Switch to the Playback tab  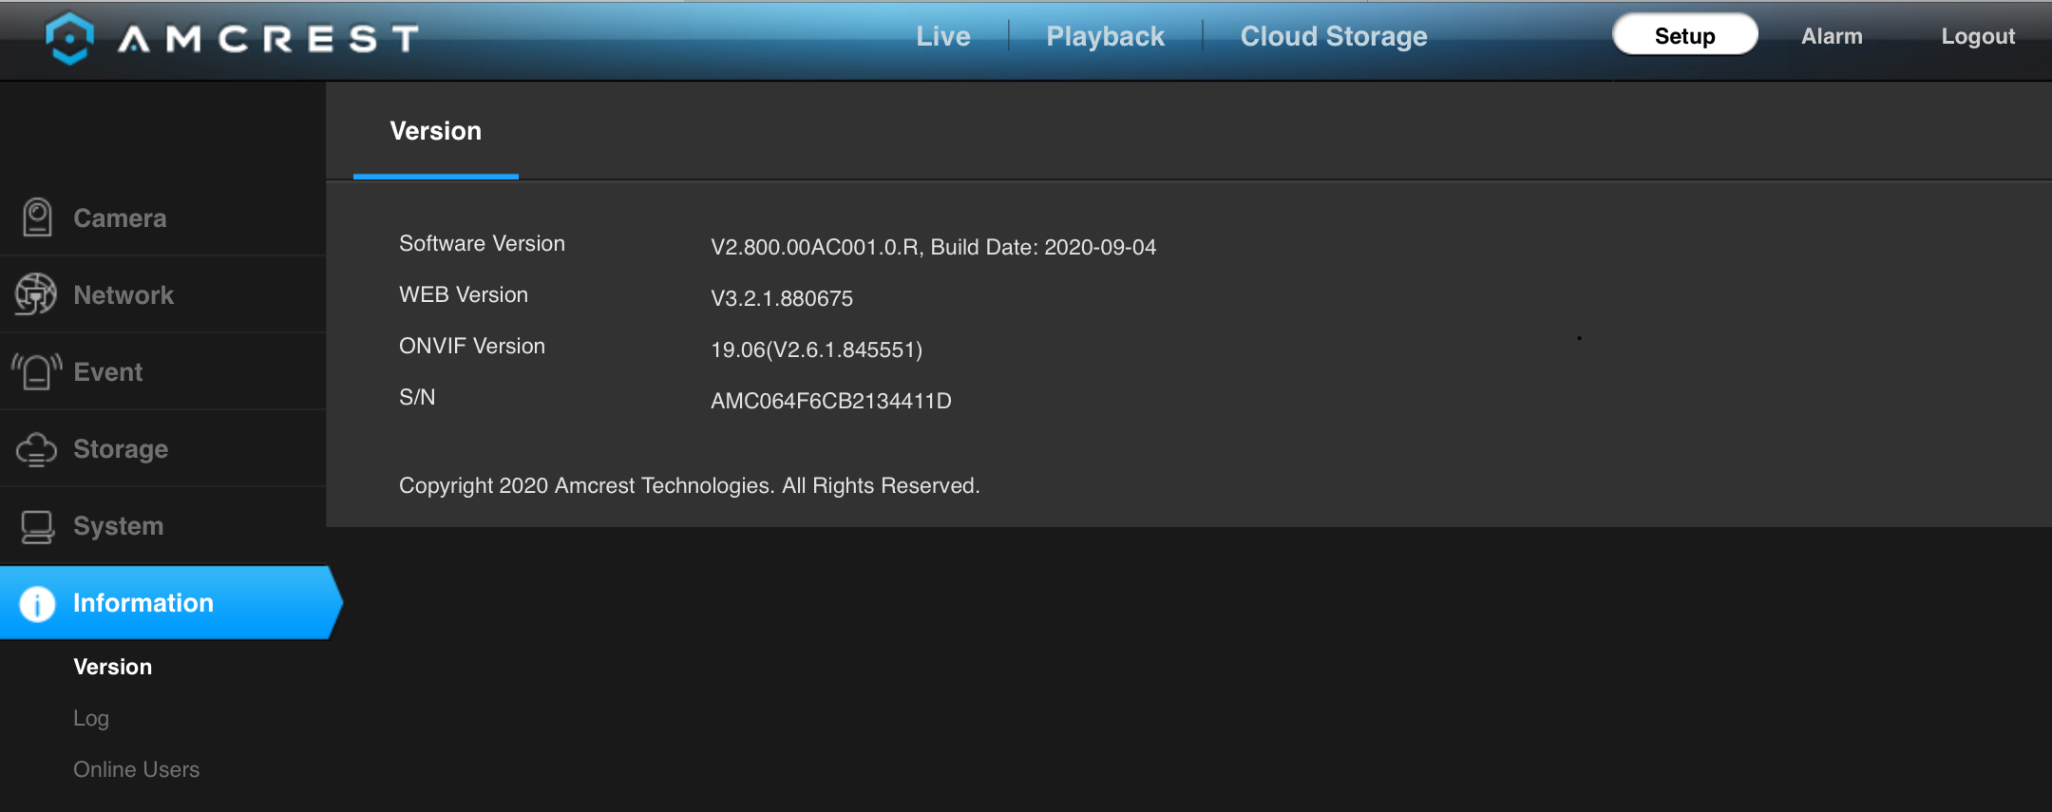[1105, 36]
